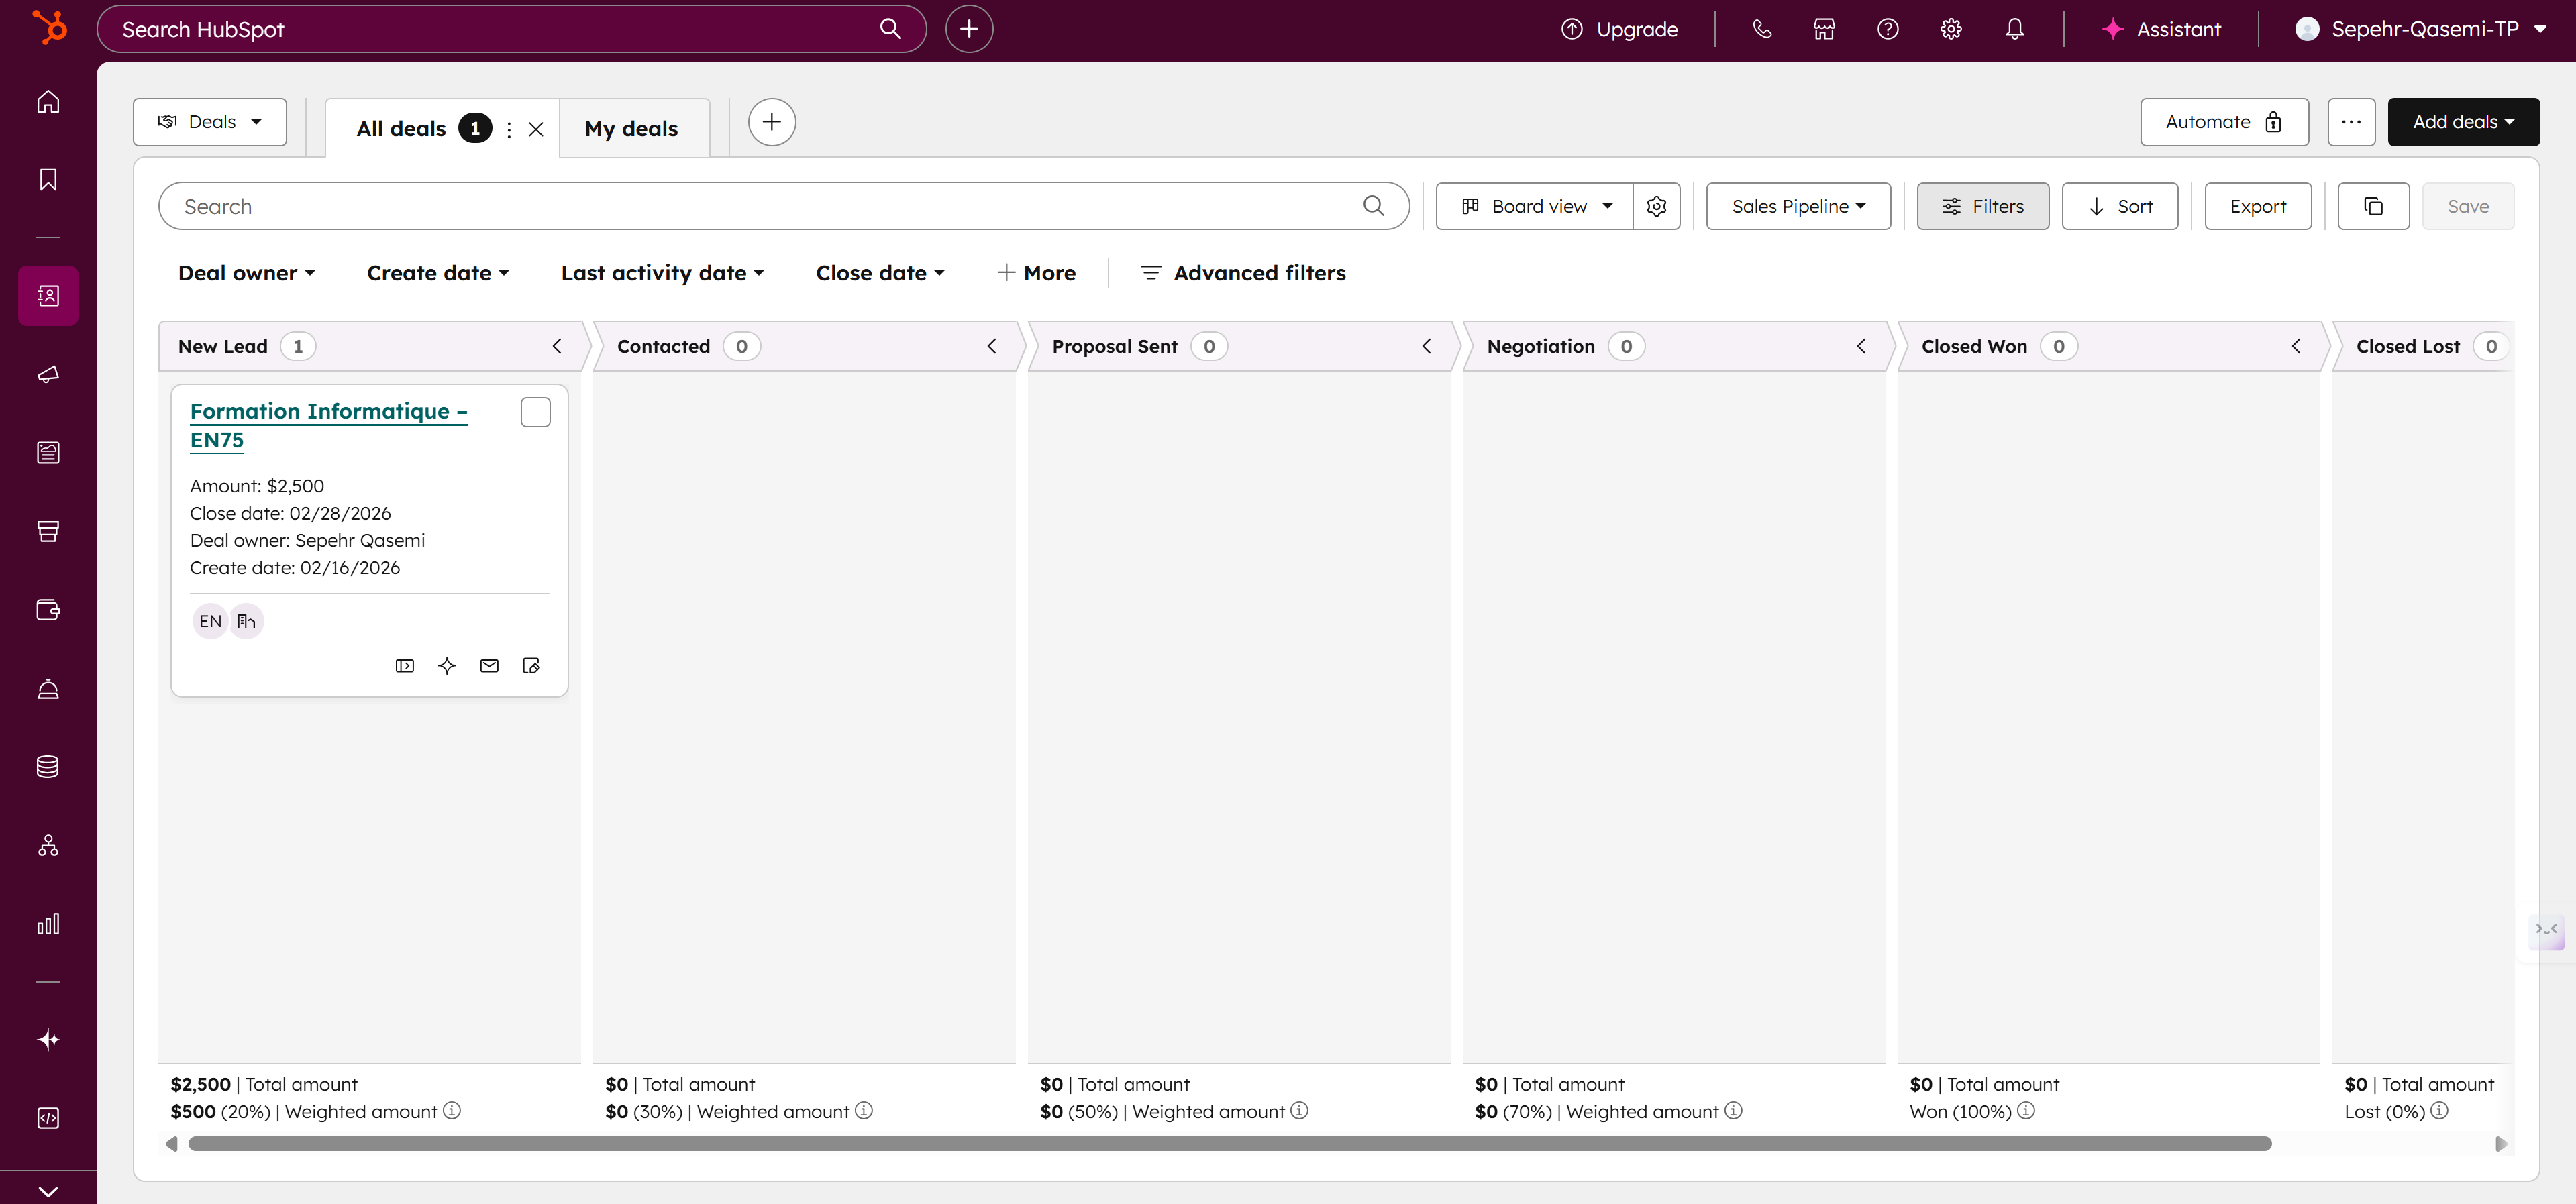This screenshot has height=1204, width=2576.
Task: Click the Upgrade button
Action: pyautogui.click(x=1619, y=29)
